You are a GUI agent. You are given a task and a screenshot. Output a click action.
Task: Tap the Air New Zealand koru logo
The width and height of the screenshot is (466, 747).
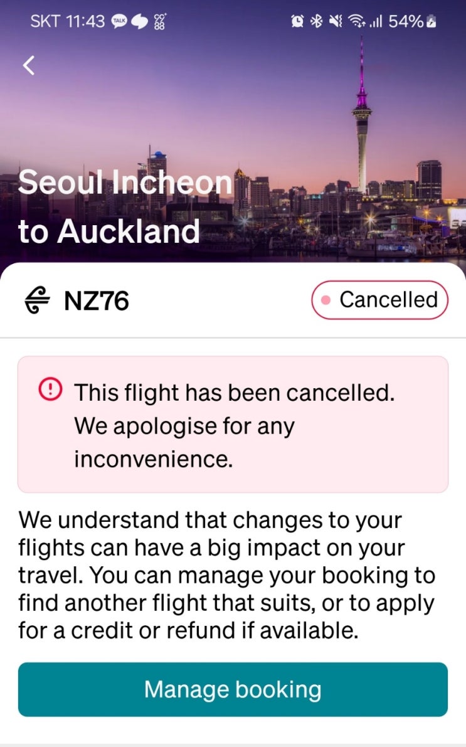37,300
